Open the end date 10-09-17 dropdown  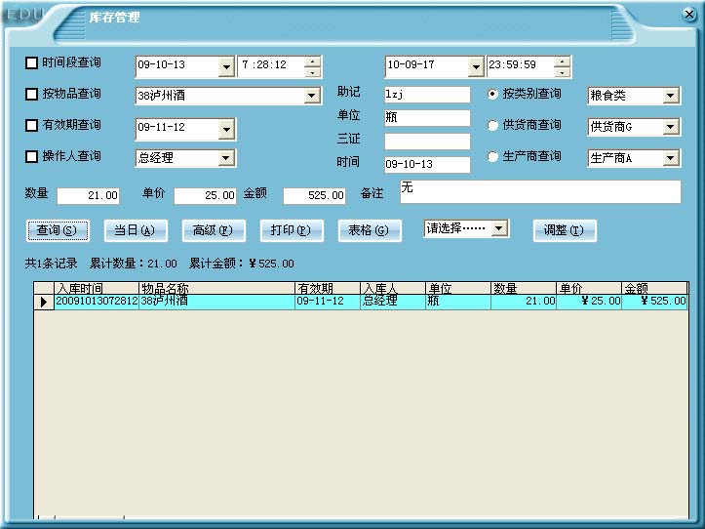(x=476, y=67)
